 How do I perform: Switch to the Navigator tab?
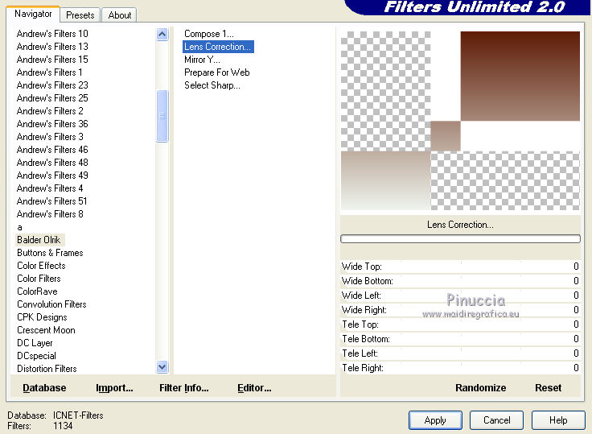pyautogui.click(x=33, y=14)
